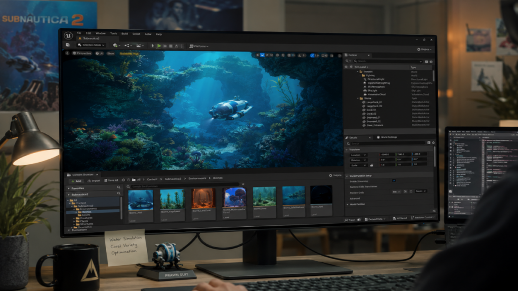Open play options three-dot menu
This screenshot has width=518, height=291.
coord(182,46)
